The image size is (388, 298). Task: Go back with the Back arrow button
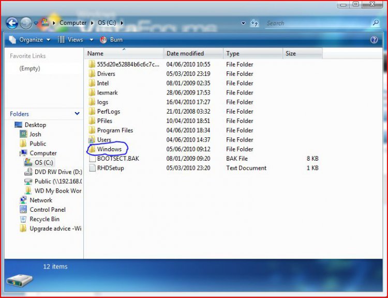pos(12,23)
